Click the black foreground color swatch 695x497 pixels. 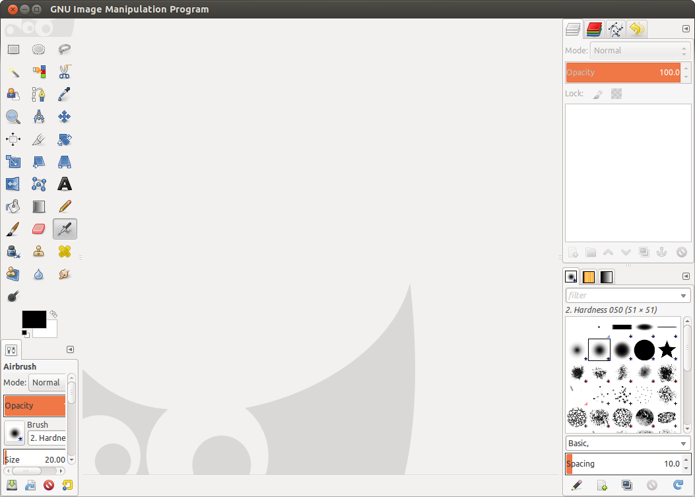pyautogui.click(x=34, y=319)
